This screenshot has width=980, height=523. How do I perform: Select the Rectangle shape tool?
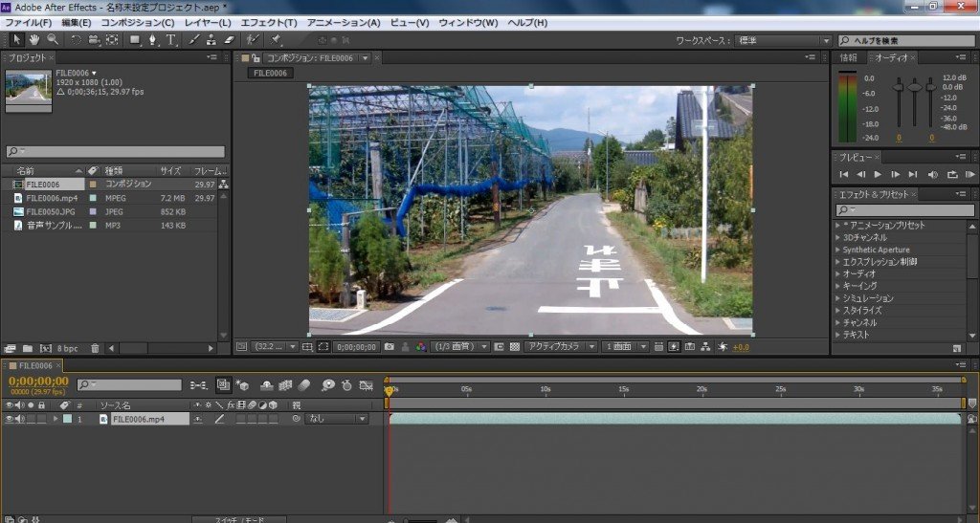[135, 39]
